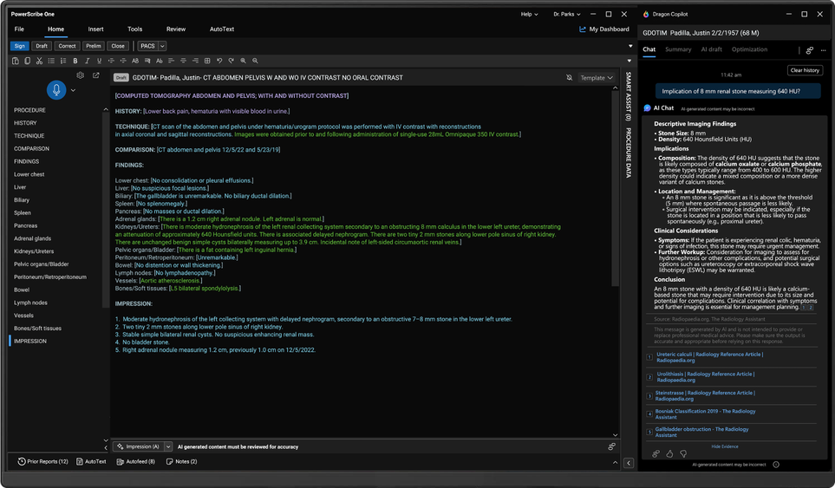Click the insert table grid icon
The height and width of the screenshot is (488, 835).
coord(207,61)
